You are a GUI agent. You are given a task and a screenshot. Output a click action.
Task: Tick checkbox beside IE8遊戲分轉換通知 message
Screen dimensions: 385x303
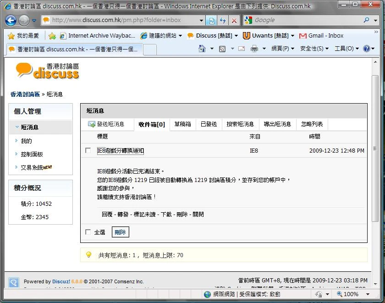88,150
